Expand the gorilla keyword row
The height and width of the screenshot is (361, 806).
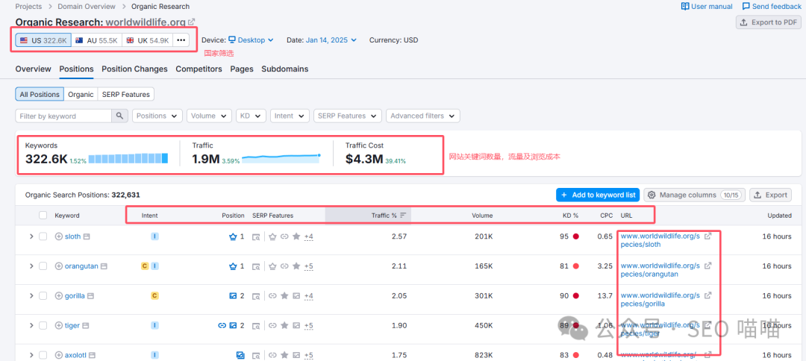pyautogui.click(x=31, y=296)
